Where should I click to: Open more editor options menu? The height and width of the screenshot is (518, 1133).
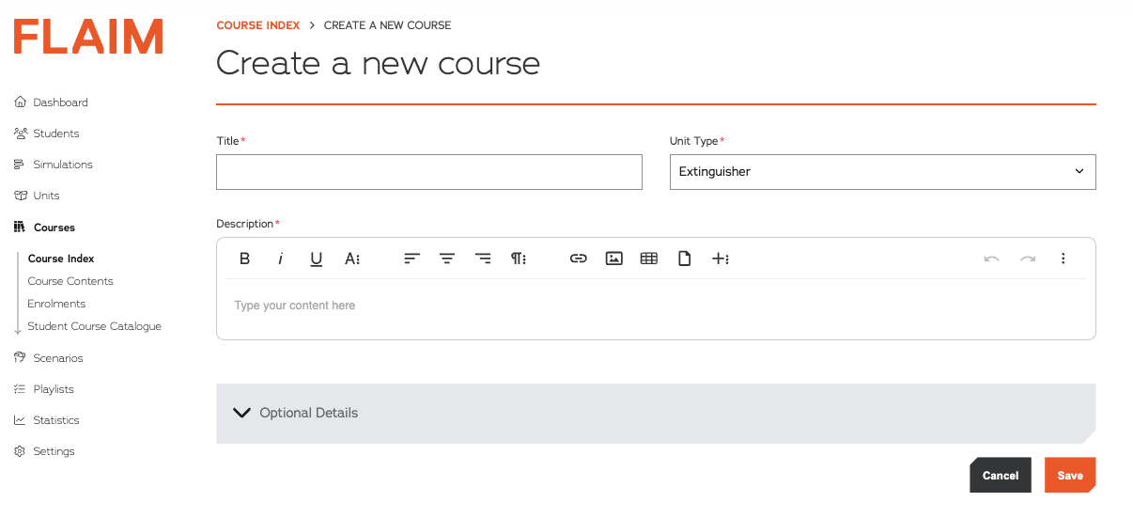tap(1063, 259)
